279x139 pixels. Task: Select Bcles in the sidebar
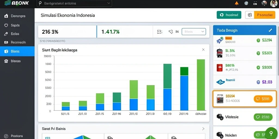coord(17,34)
